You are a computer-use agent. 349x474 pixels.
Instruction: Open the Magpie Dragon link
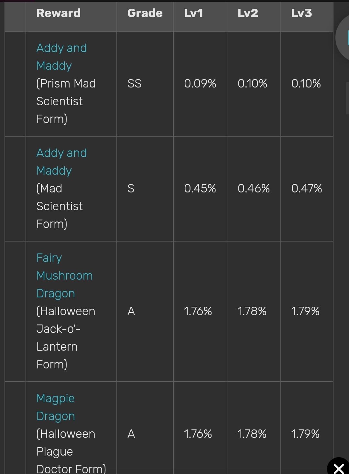point(56,407)
